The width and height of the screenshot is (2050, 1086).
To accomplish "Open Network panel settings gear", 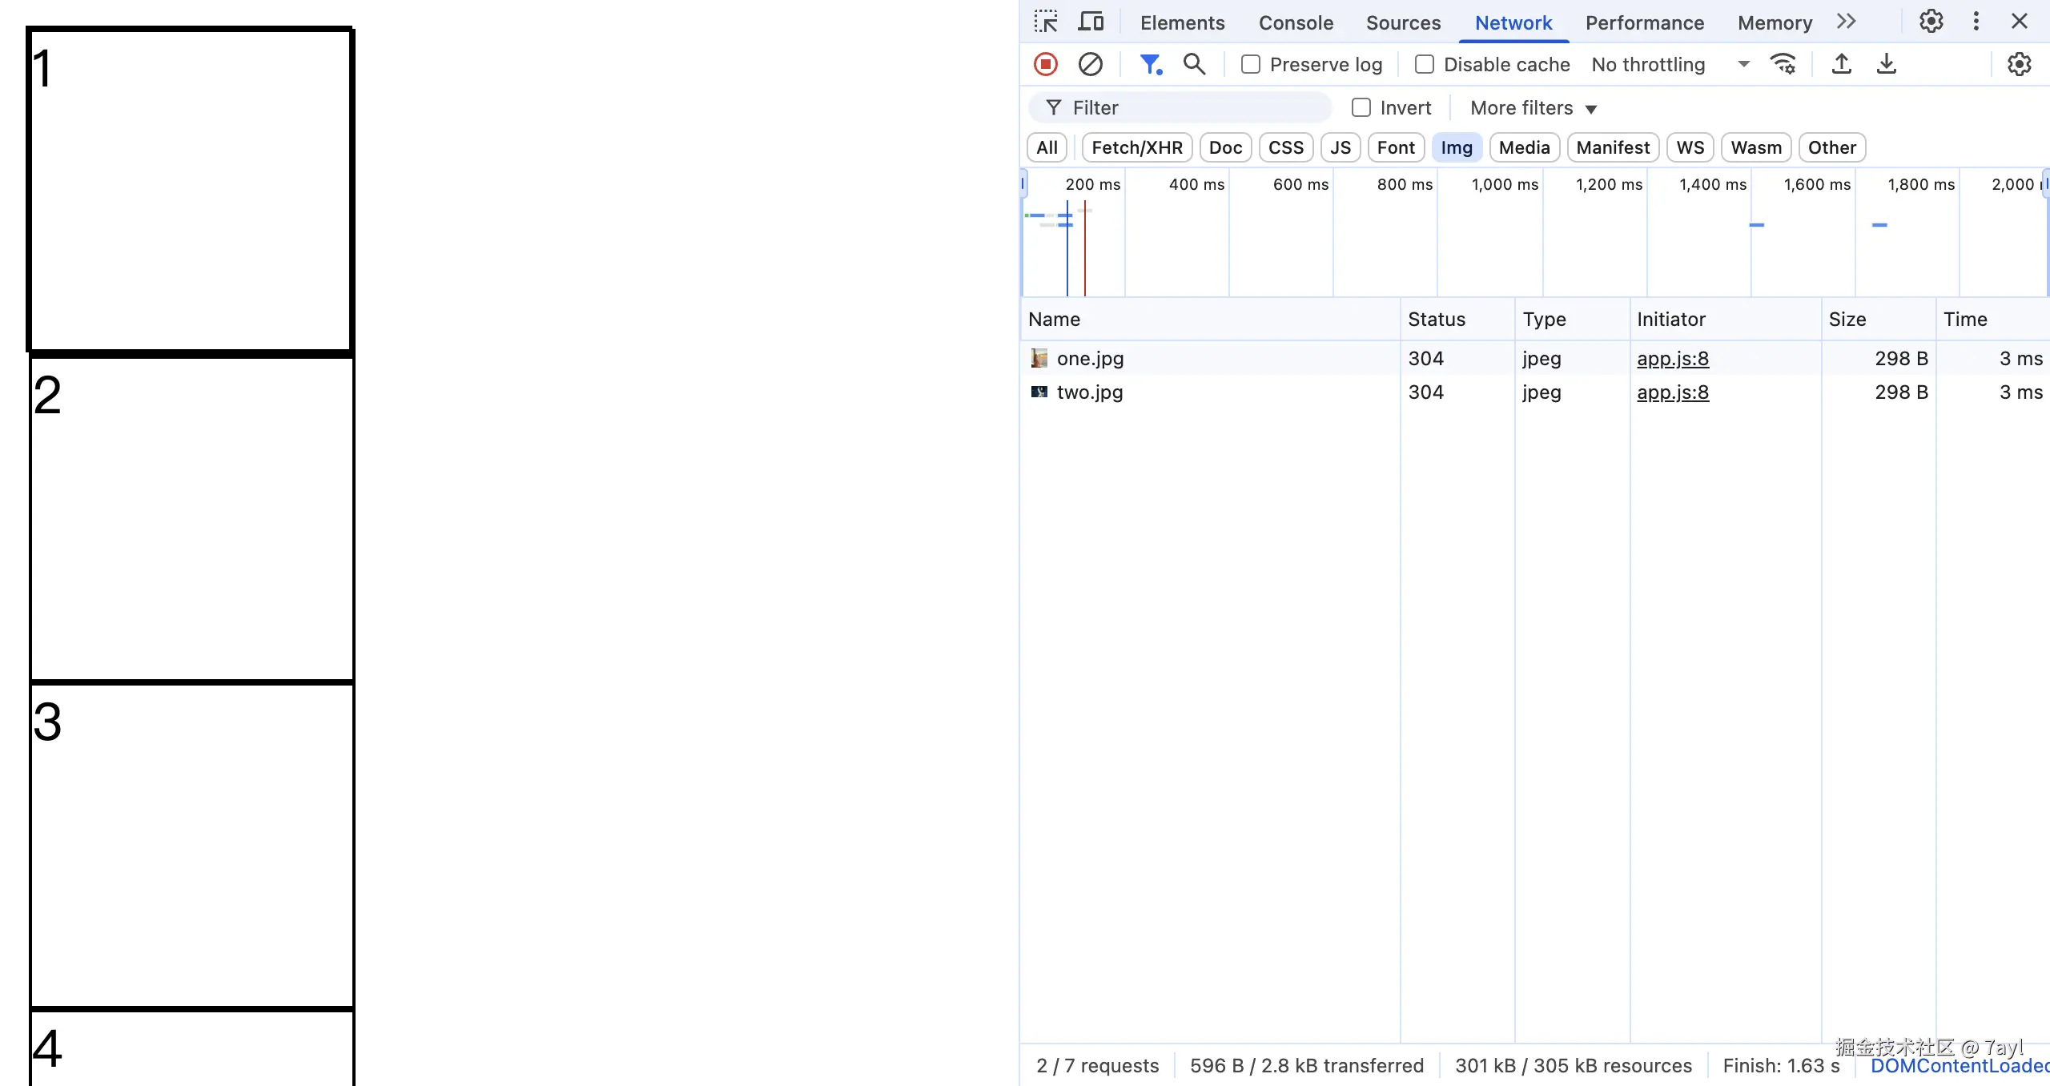I will 2019,64.
